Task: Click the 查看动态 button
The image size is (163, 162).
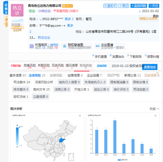Action: pyautogui.click(x=150, y=67)
